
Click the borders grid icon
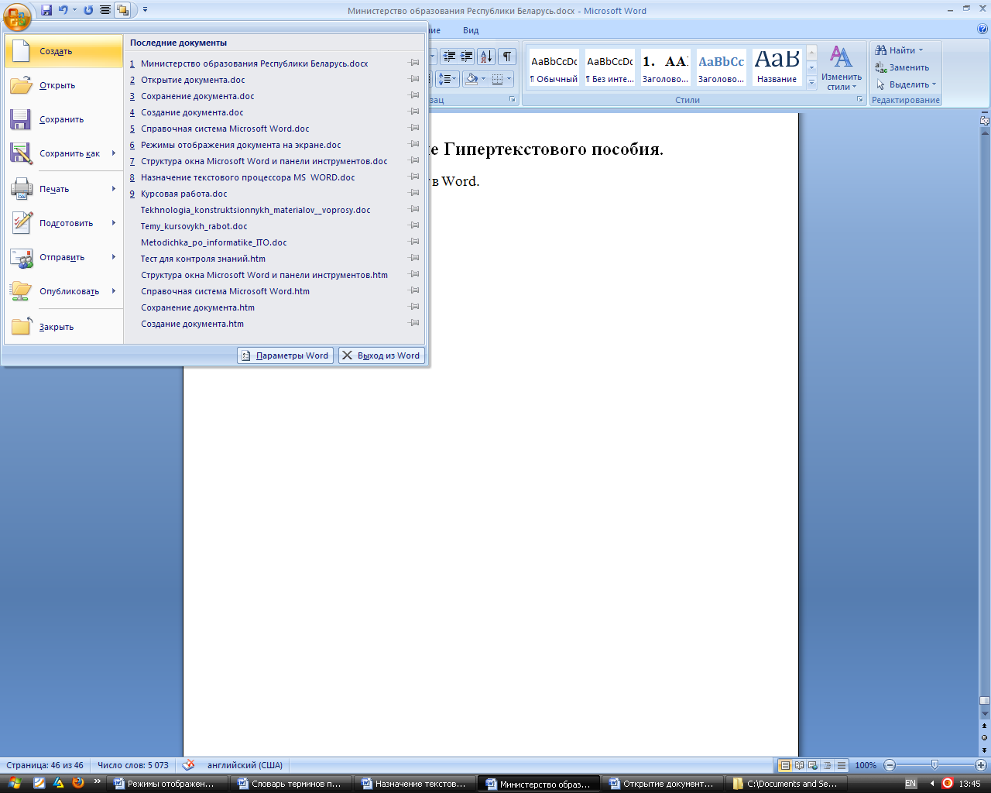click(498, 79)
